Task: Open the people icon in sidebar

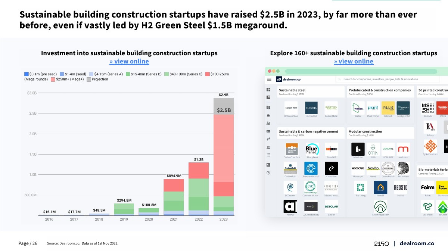Action: pos(268,147)
